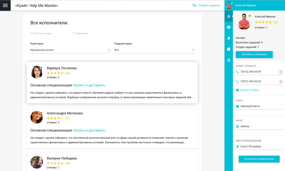Click the добавить телефон link

coord(249,90)
